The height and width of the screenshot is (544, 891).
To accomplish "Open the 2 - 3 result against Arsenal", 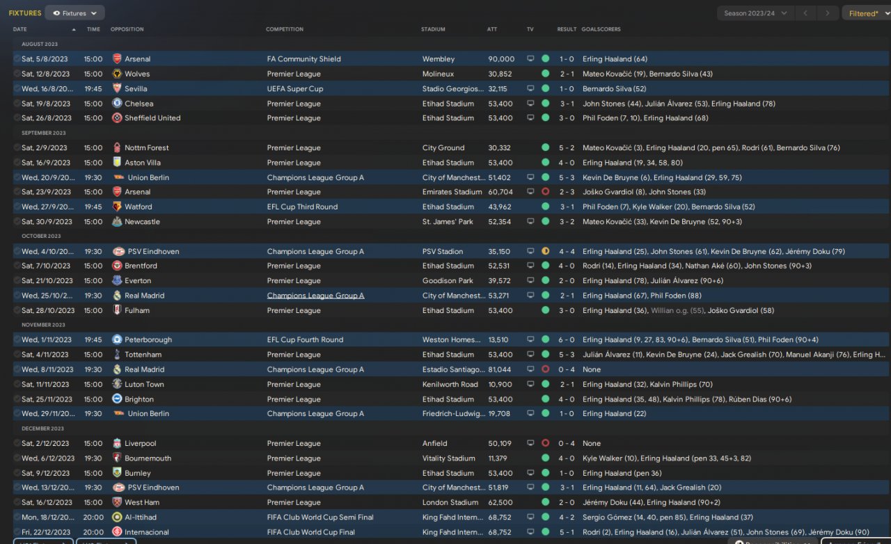I will tap(566, 192).
